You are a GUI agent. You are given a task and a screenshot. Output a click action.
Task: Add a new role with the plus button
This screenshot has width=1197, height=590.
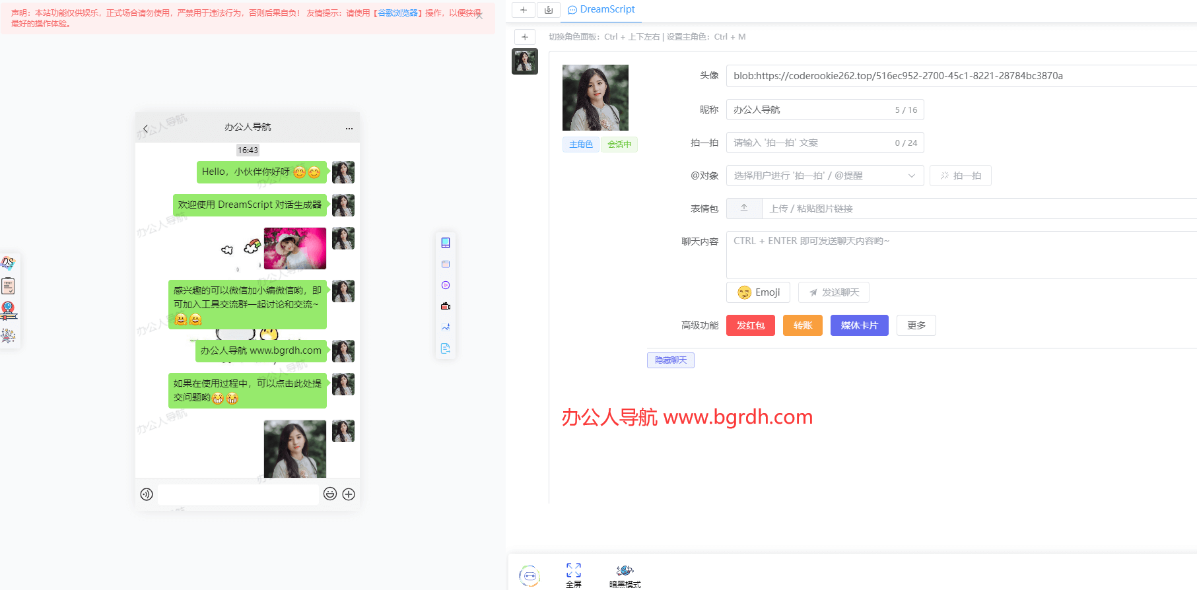[525, 37]
